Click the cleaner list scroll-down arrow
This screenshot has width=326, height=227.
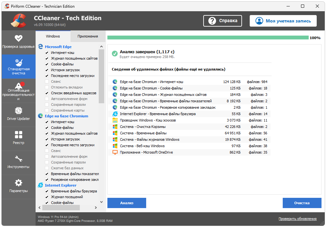[102, 202]
